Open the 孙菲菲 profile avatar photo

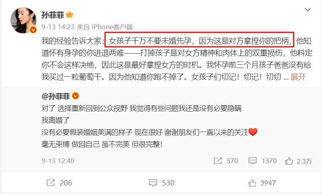pyautogui.click(x=24, y=20)
